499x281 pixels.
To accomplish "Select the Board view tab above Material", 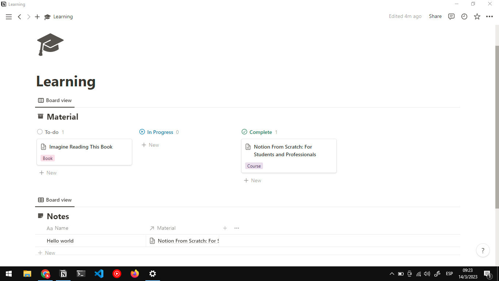I will point(55,100).
